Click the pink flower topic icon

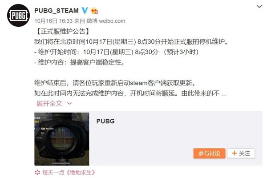37,172
